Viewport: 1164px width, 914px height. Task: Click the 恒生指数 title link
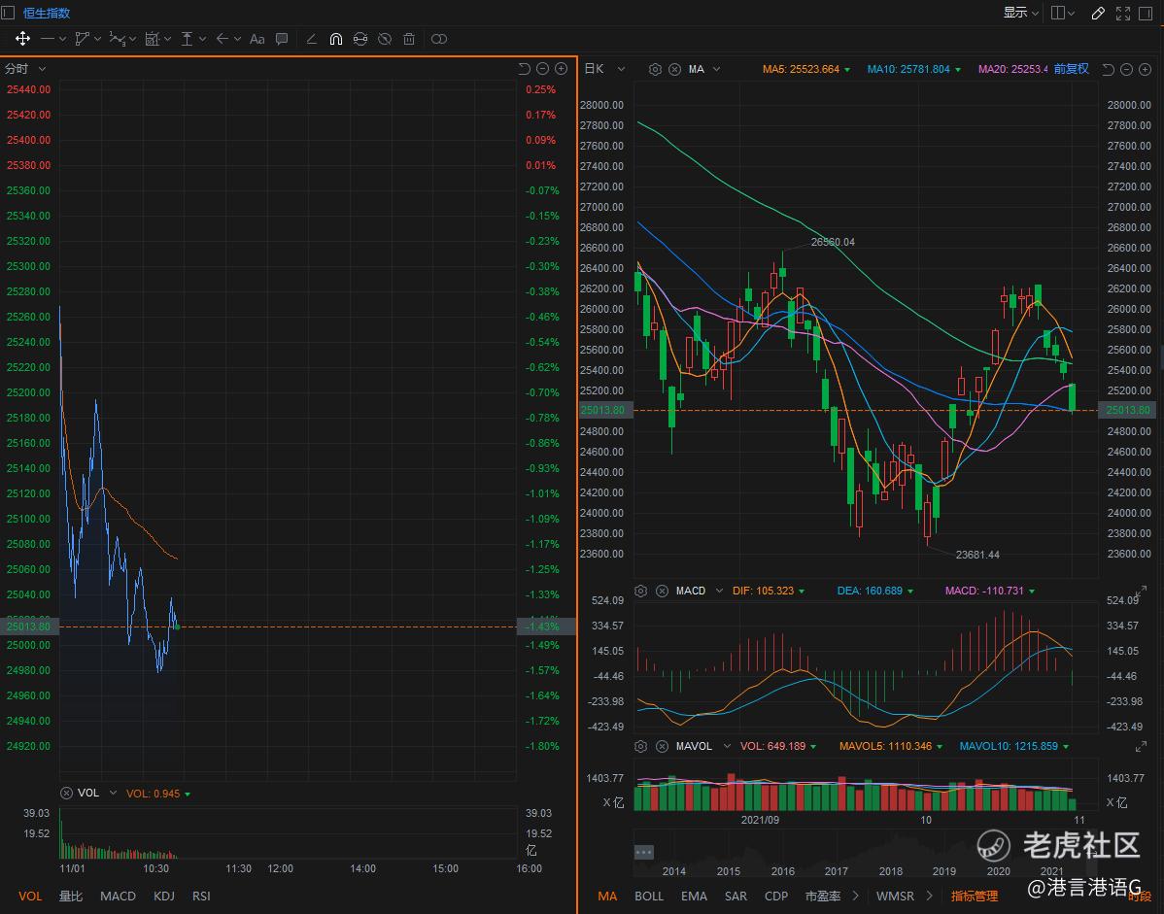coord(46,13)
